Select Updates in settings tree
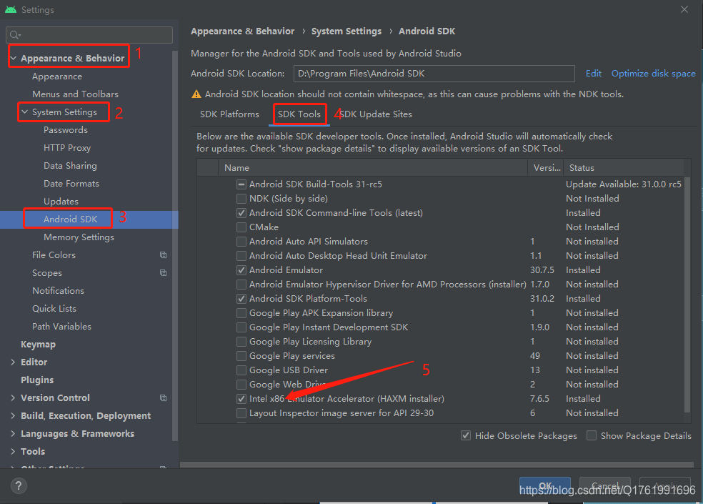The image size is (703, 504). (x=61, y=202)
